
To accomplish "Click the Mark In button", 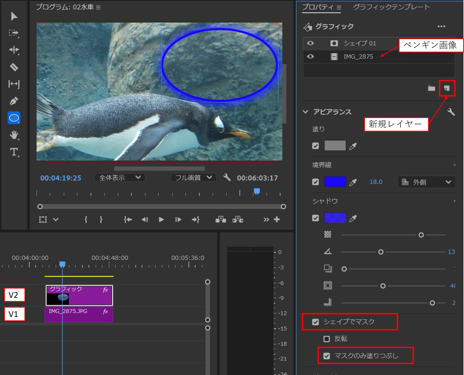I will [x=86, y=219].
